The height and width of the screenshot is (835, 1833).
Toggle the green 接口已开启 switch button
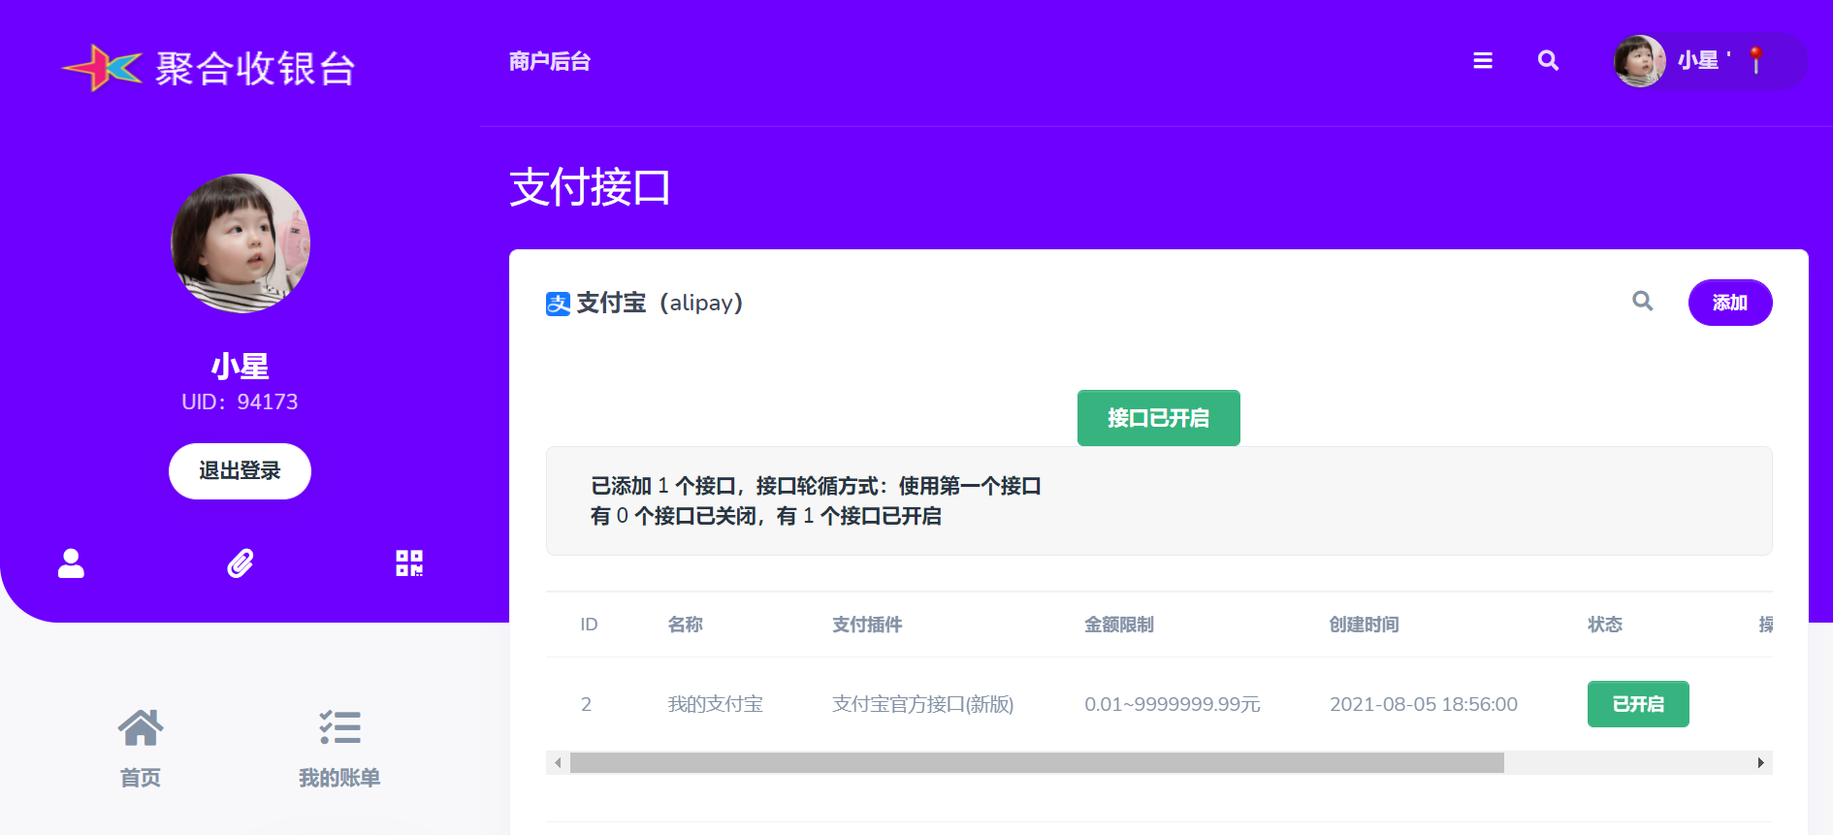[x=1158, y=418]
